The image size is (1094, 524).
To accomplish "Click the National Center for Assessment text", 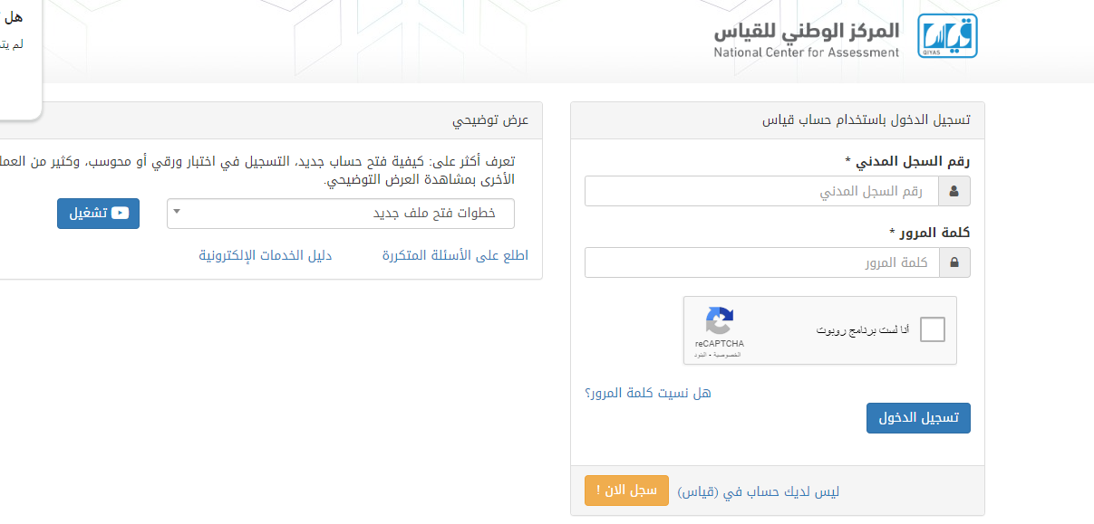I will click(x=807, y=52).
